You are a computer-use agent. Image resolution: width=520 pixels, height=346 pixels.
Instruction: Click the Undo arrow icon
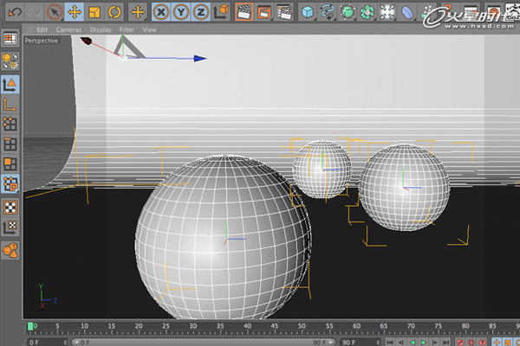12,12
